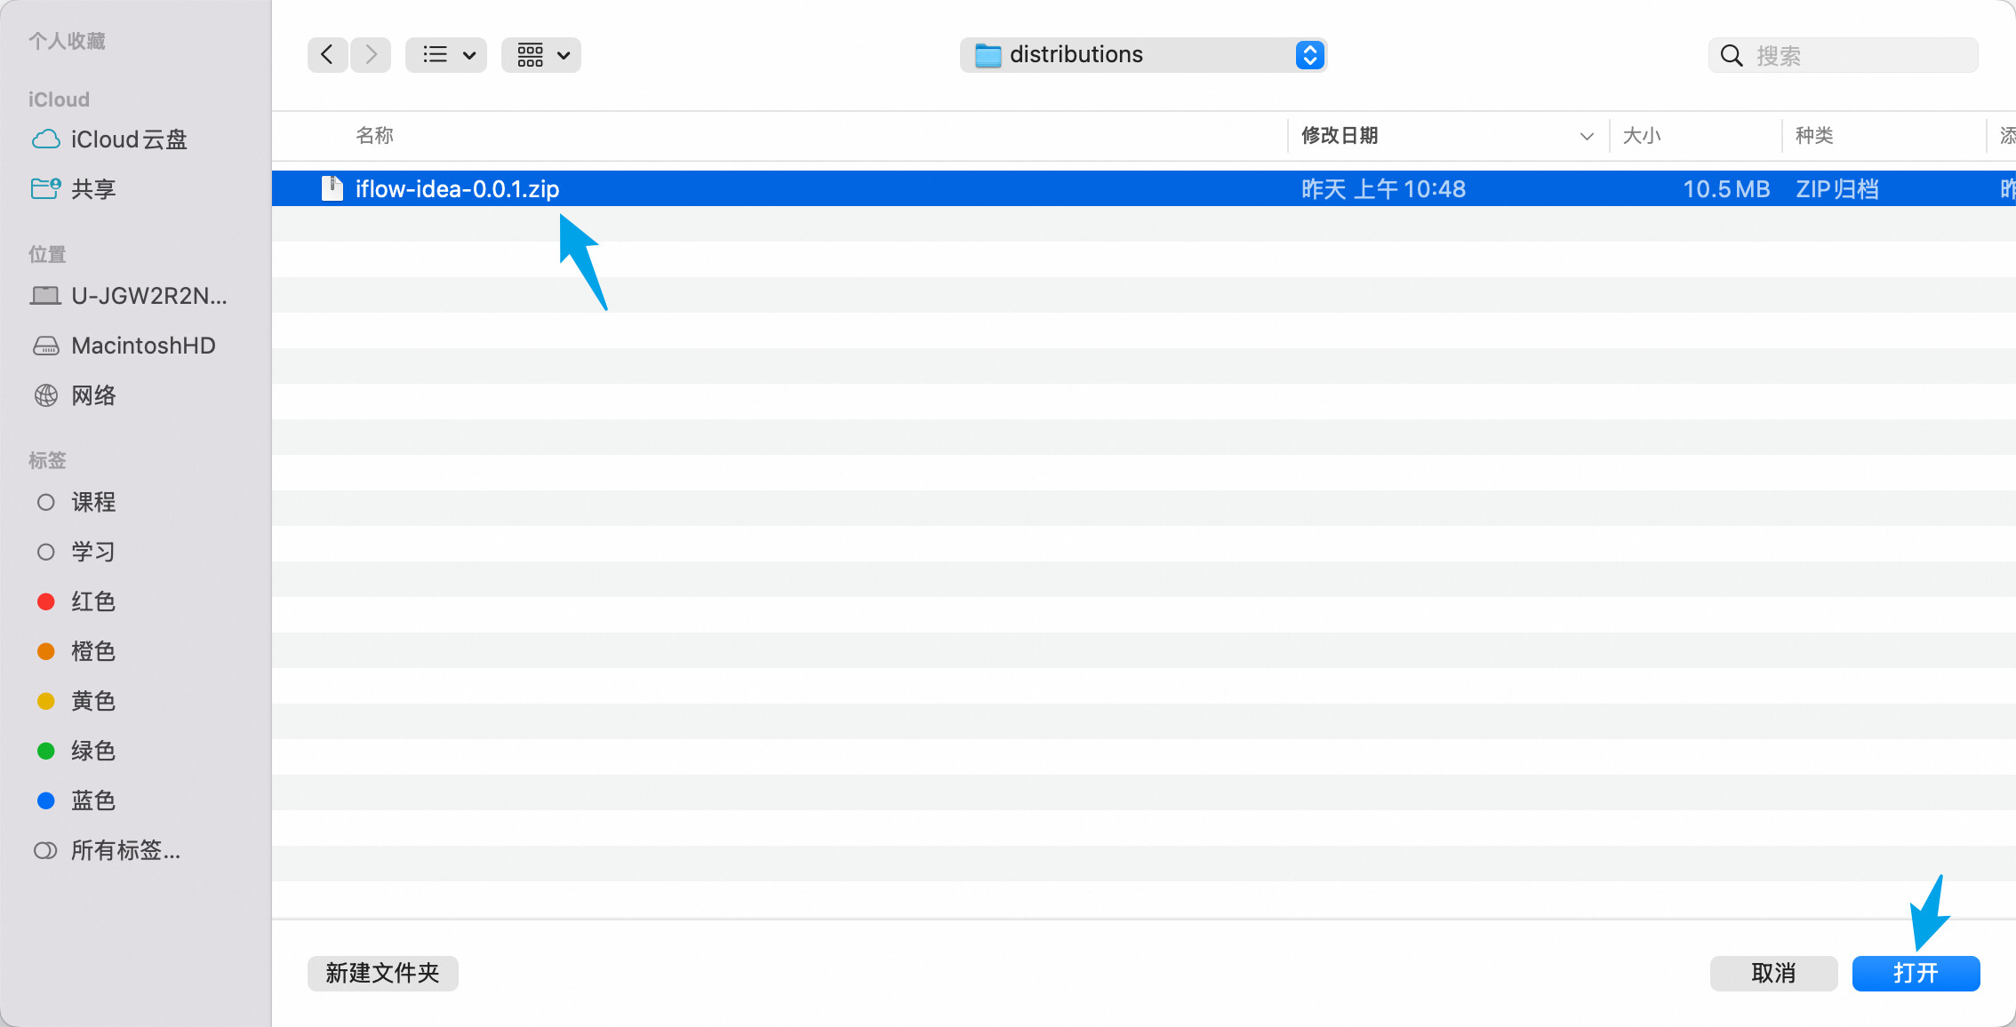Sort by the 名称 column header
Image resolution: width=2016 pixels, height=1027 pixels.
click(374, 136)
